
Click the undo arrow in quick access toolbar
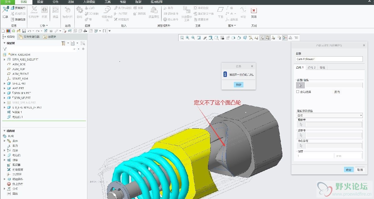tap(29, 31)
